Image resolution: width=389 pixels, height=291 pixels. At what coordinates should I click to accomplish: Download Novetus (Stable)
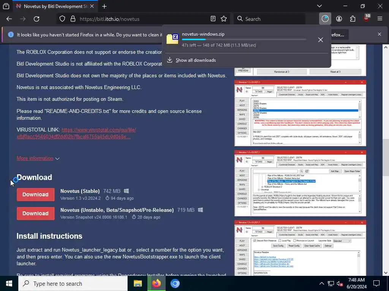[35, 194]
